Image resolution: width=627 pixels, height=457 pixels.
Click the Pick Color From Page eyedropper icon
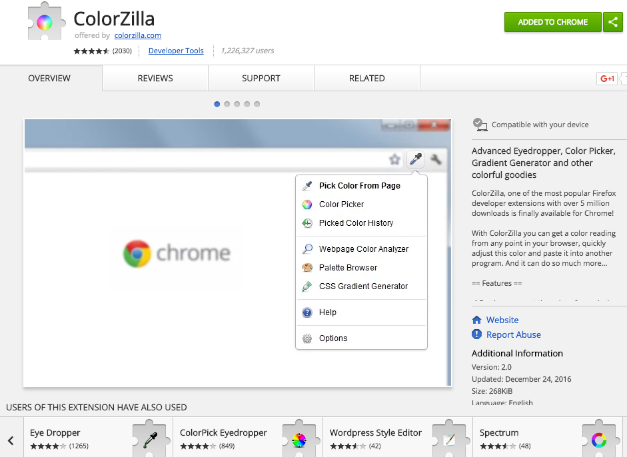(307, 185)
